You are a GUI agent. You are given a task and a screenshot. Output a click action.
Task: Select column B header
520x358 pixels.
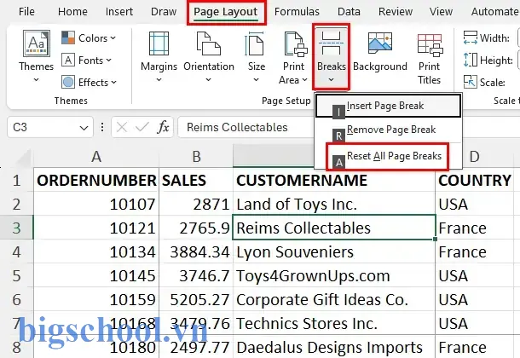click(x=196, y=157)
